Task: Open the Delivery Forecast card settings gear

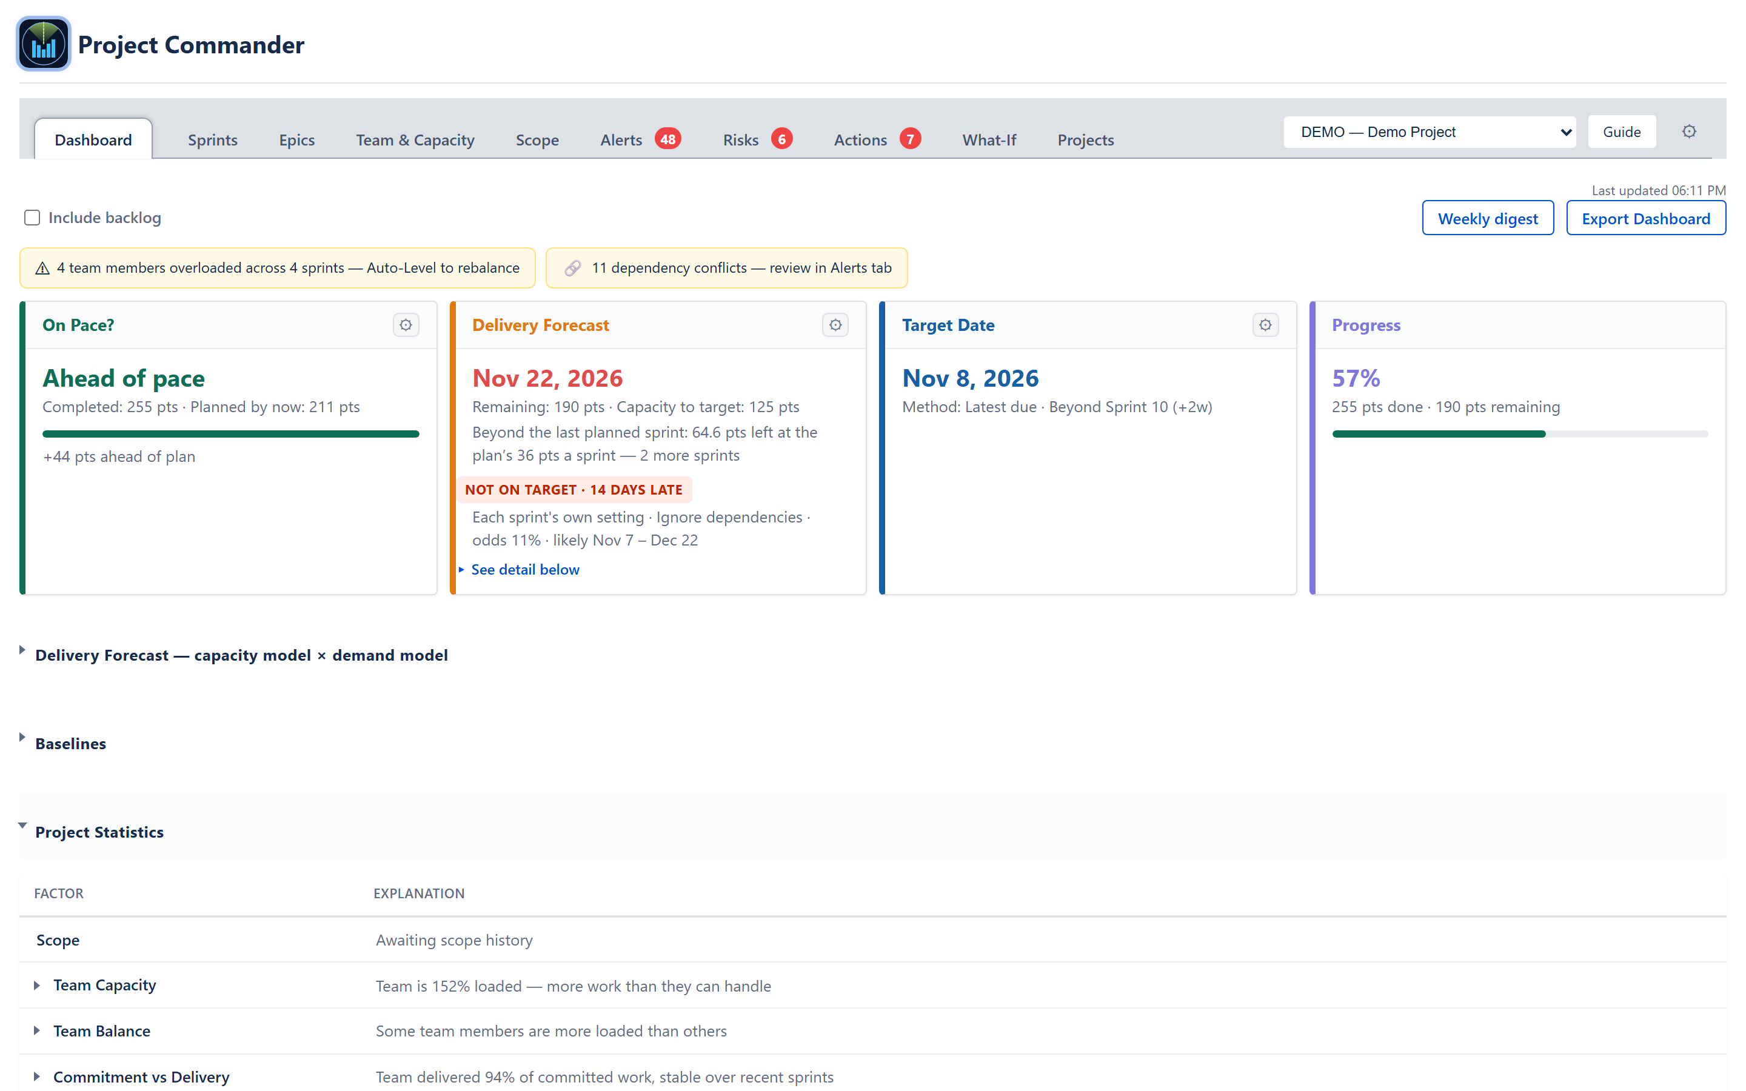Action: point(835,325)
